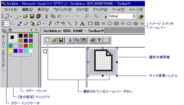Open the Undo history dropdown arrow
The width and height of the screenshot is (184, 105).
[72, 16]
